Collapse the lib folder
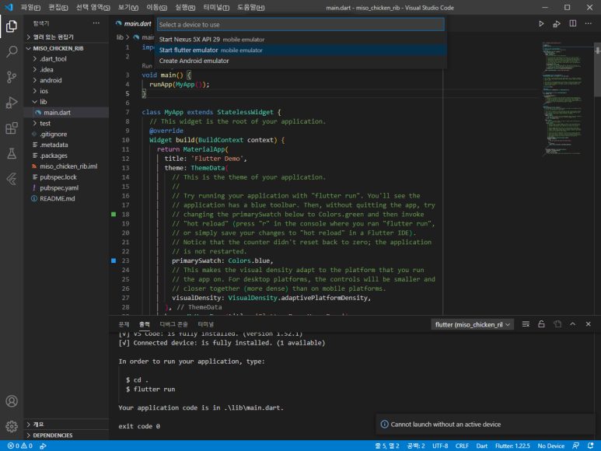The width and height of the screenshot is (601, 451). coord(66,102)
